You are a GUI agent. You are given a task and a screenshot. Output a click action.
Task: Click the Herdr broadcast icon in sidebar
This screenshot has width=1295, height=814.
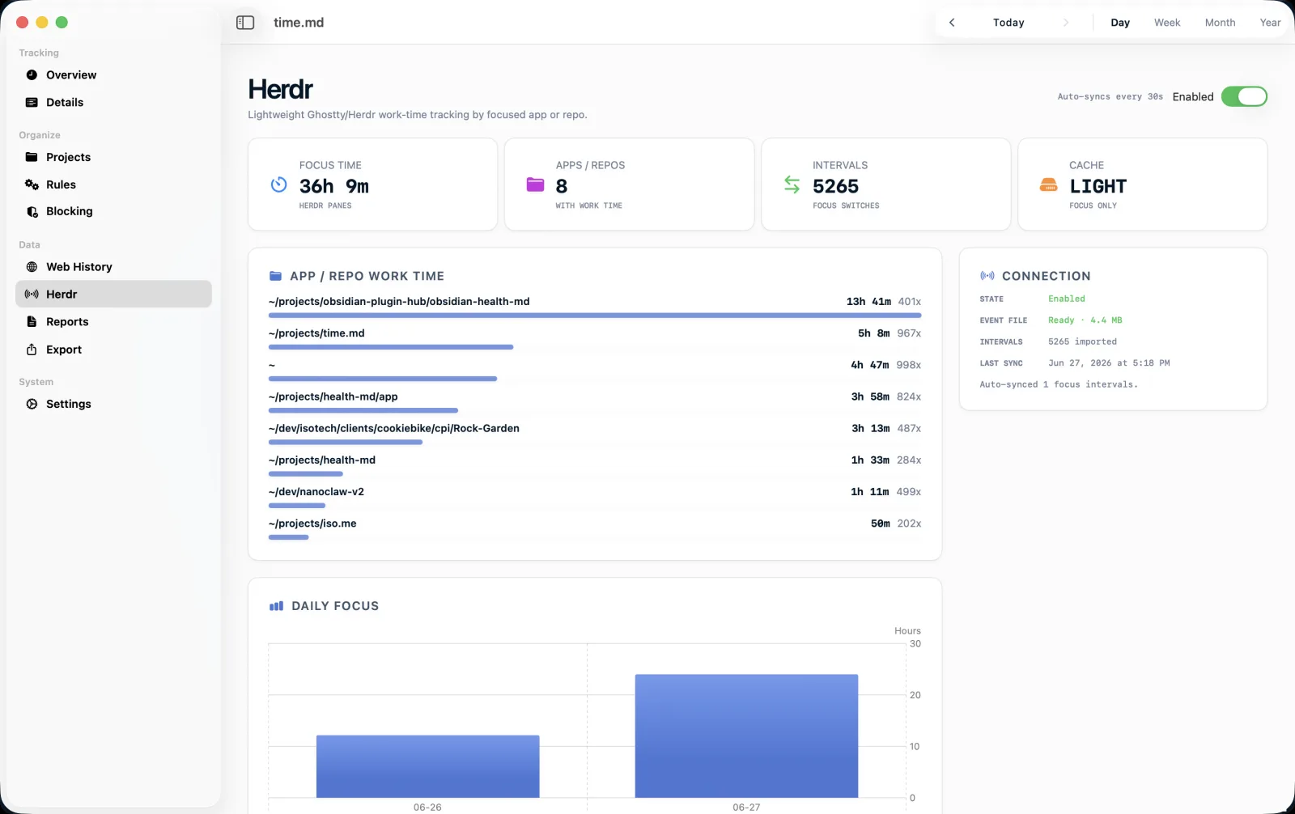(x=32, y=295)
